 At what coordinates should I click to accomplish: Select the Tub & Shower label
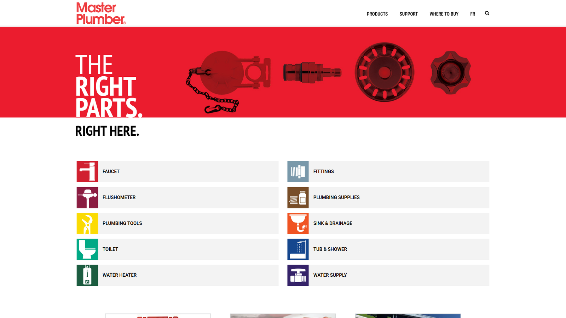pyautogui.click(x=330, y=249)
